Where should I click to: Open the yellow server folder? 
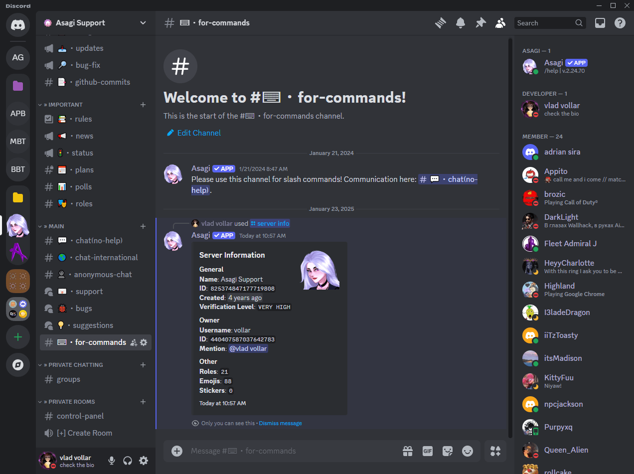18,197
